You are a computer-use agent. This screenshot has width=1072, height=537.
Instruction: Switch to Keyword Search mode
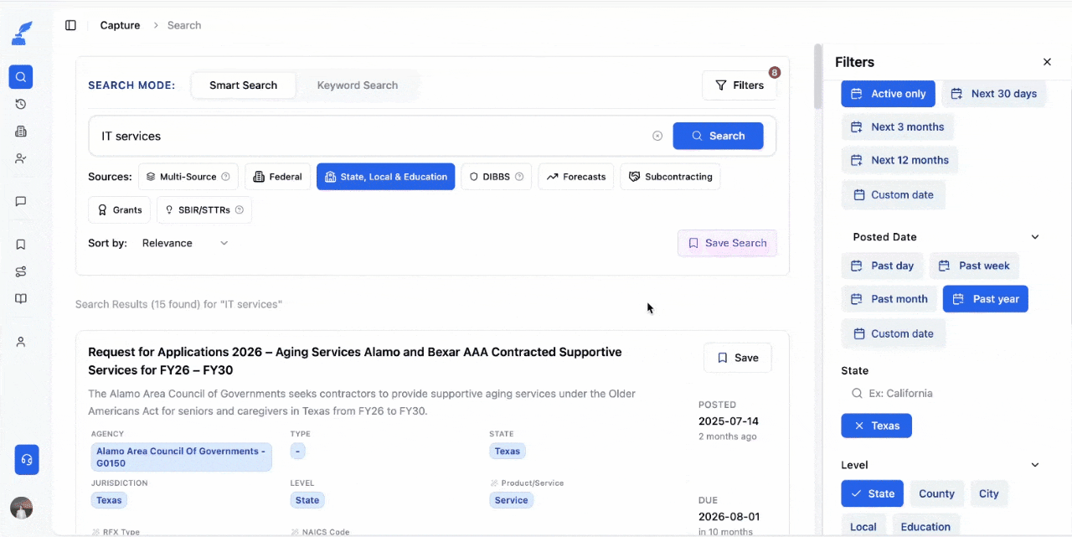click(358, 85)
